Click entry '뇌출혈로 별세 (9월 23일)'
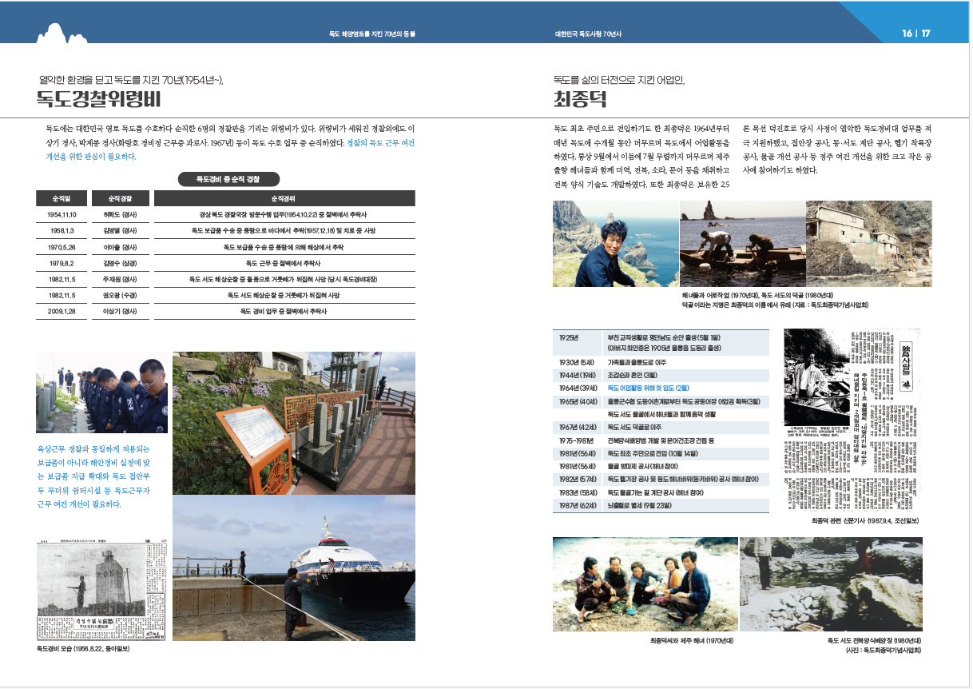The height and width of the screenshot is (689, 973). [639, 504]
